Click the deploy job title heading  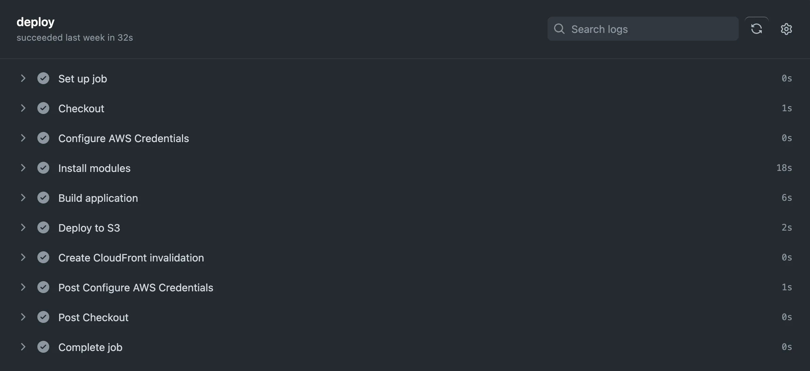coord(36,22)
